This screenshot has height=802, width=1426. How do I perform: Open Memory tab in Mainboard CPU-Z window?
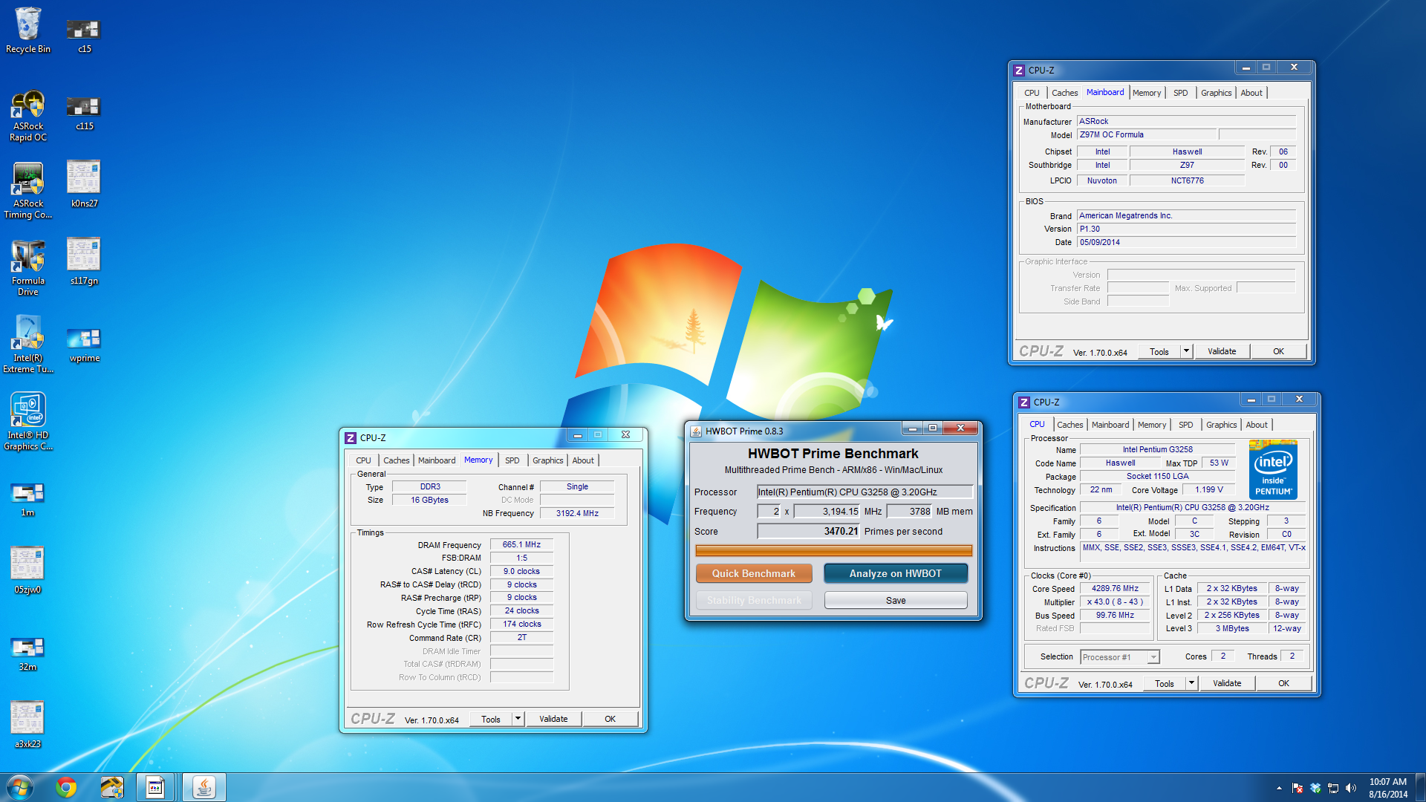point(1147,93)
